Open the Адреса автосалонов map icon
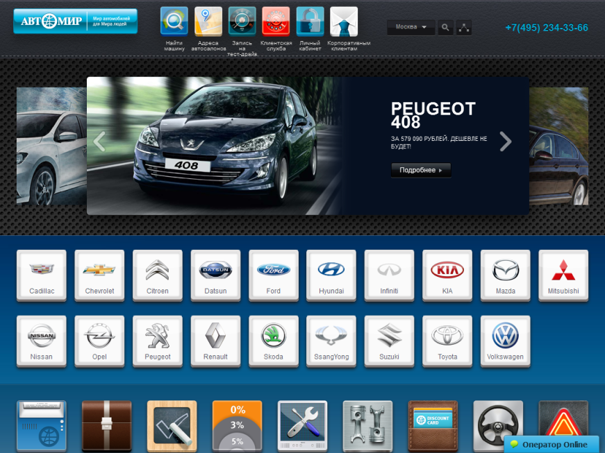This screenshot has height=453, width=605. pyautogui.click(x=208, y=22)
